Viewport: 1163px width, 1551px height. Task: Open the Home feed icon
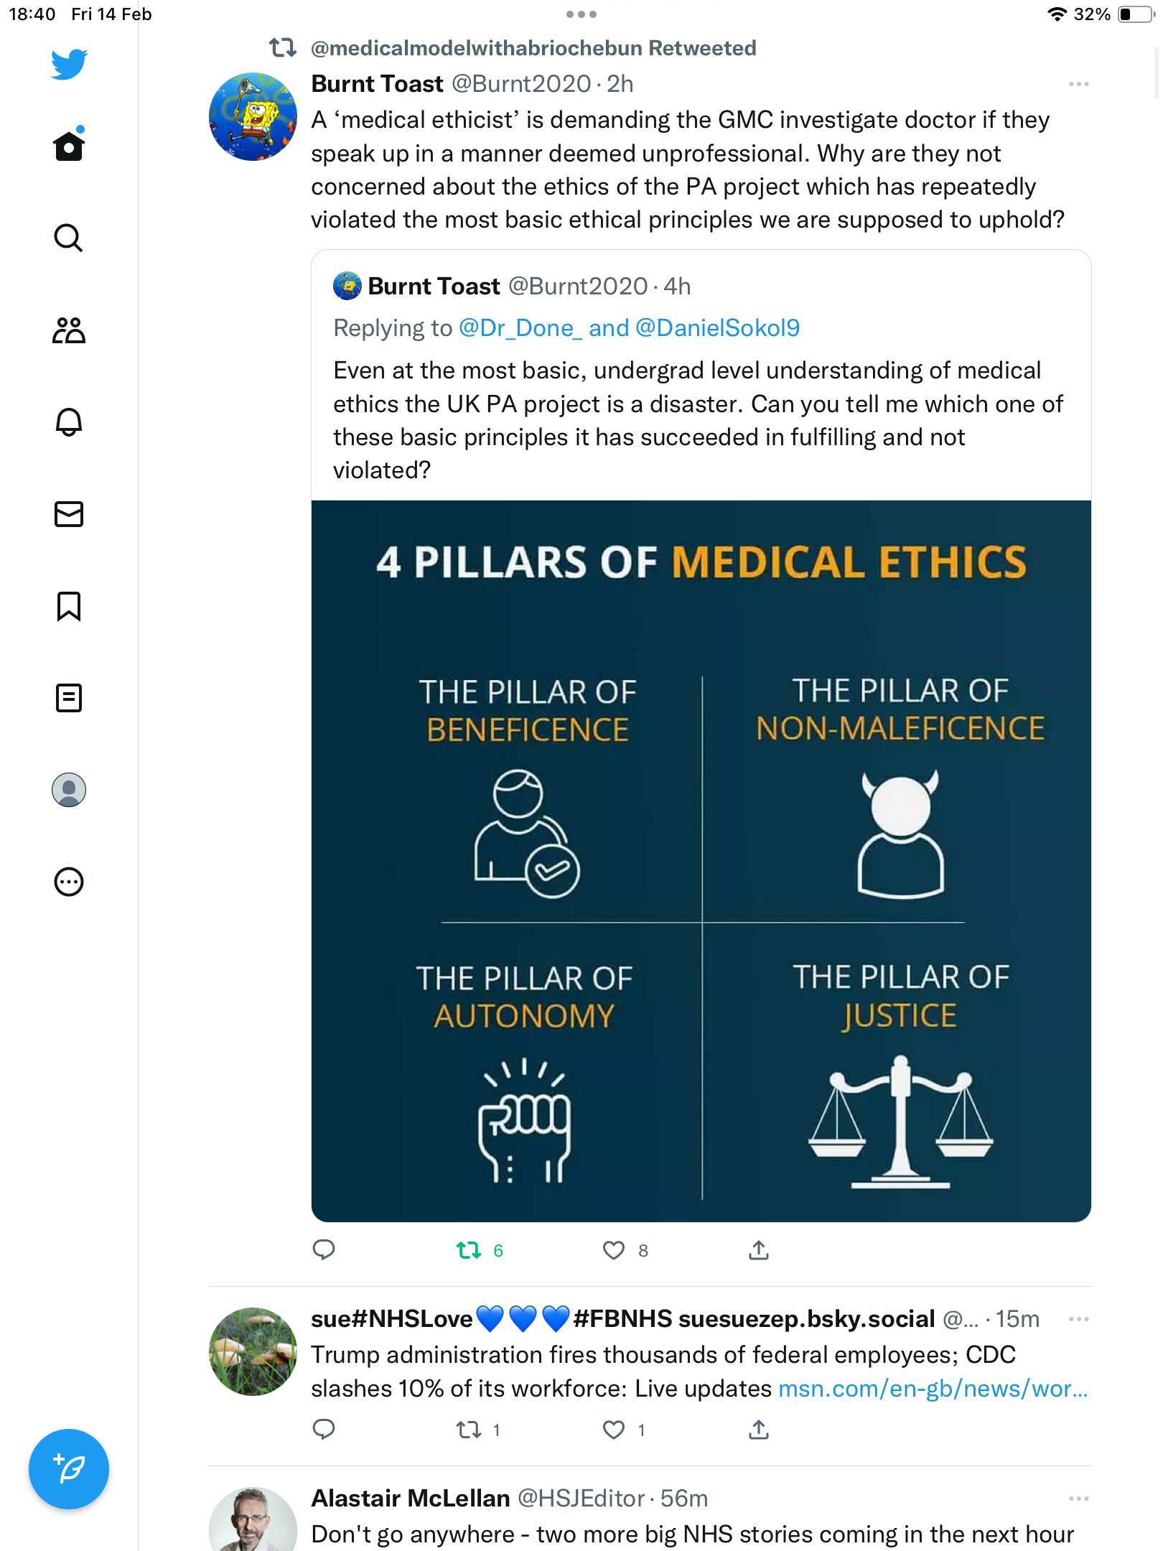[x=69, y=146]
